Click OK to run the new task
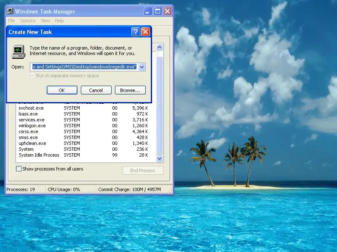337x252 pixels. tap(62, 90)
